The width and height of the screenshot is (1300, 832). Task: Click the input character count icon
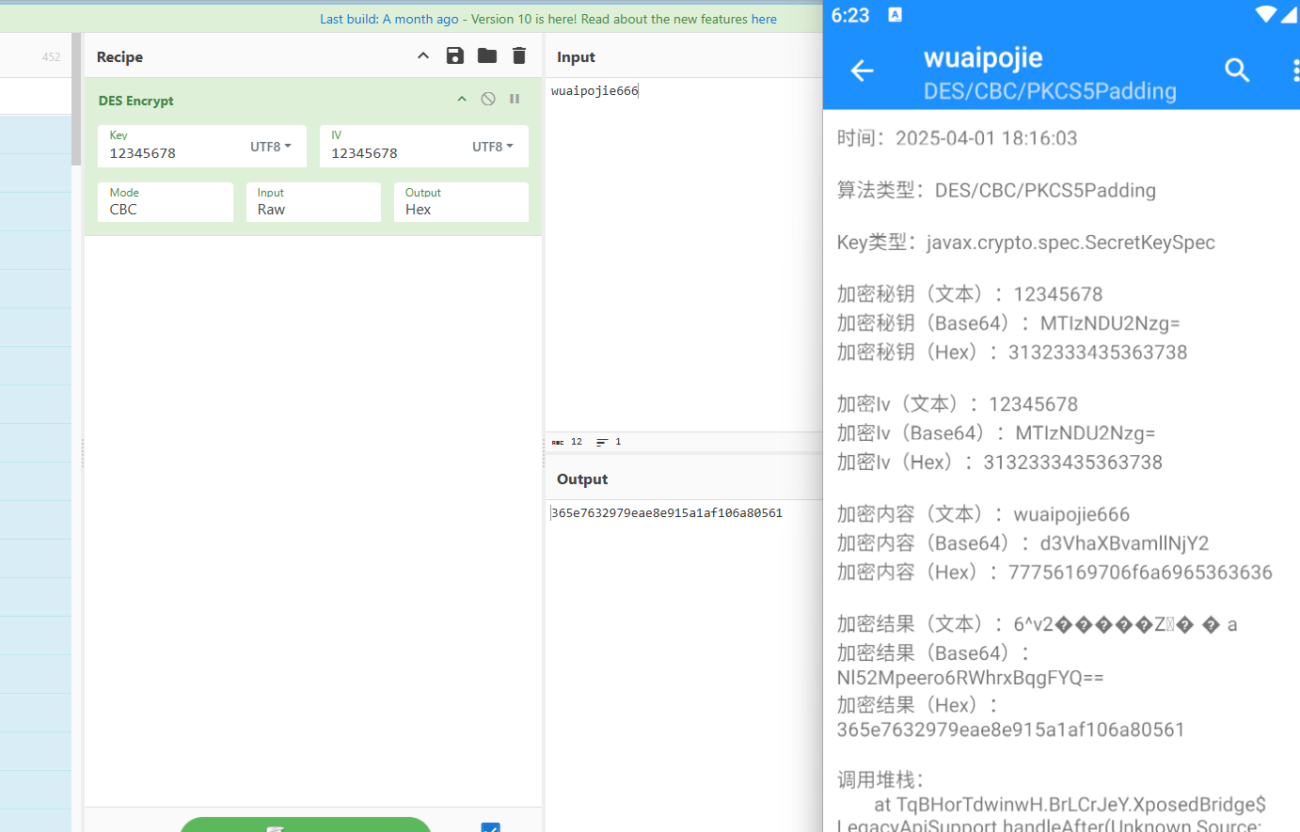[x=558, y=442]
